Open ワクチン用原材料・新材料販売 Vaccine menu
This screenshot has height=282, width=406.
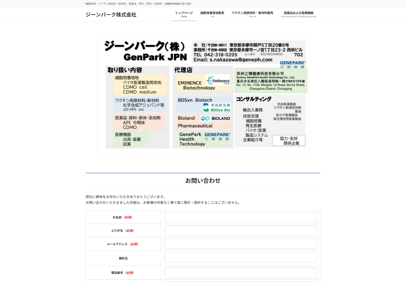[x=252, y=14]
